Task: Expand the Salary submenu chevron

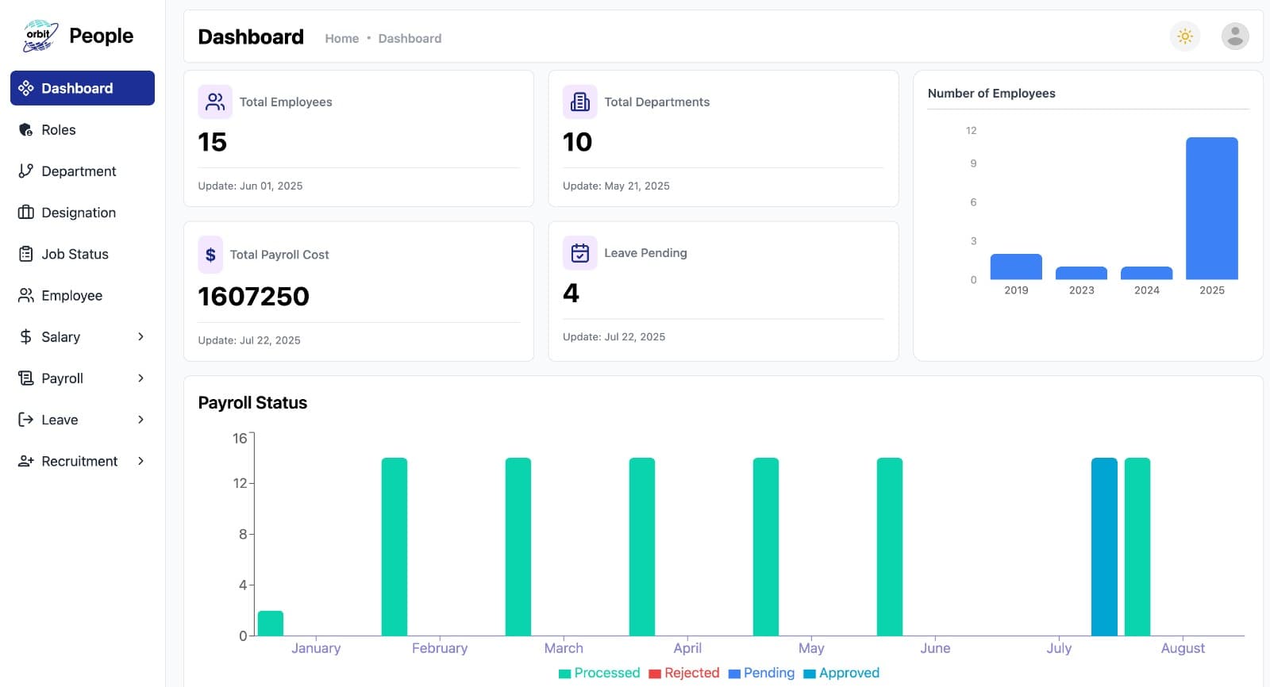Action: point(140,336)
